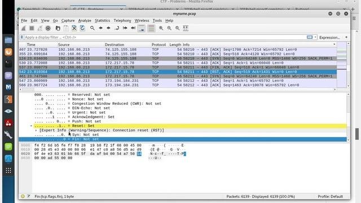361x203 pixels.
Task: Open the View menu
Action: click(x=45, y=20)
